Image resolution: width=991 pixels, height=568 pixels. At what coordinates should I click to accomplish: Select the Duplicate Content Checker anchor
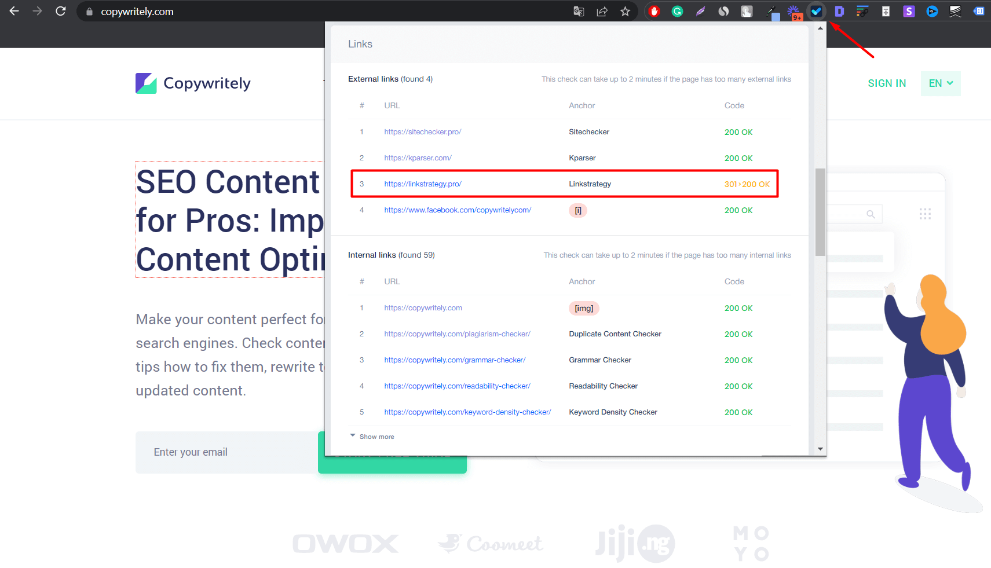click(615, 334)
